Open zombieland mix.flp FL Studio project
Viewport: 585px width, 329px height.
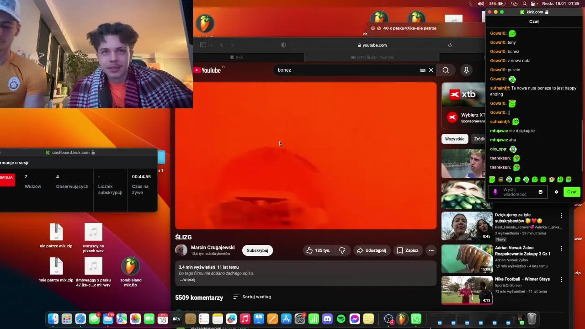point(131,272)
